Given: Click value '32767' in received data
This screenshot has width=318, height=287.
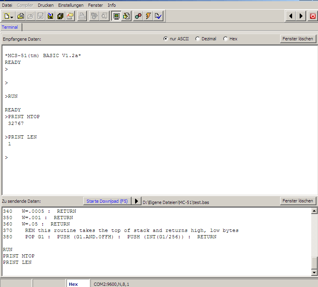Looking at the screenshot, I should [16, 123].
